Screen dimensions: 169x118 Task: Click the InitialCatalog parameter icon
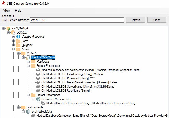point(38,74)
